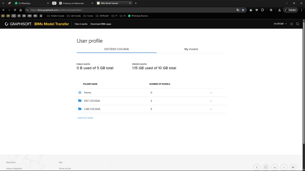Close the Endereço em Maiúsculas tab
The width and height of the screenshot is (305, 171).
pyautogui.click(x=92, y=3)
